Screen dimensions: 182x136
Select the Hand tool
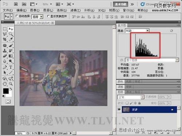coord(5,84)
